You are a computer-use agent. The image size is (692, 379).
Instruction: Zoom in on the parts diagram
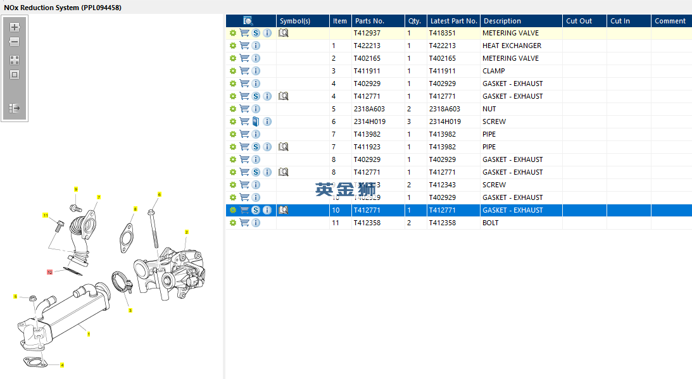pos(15,27)
